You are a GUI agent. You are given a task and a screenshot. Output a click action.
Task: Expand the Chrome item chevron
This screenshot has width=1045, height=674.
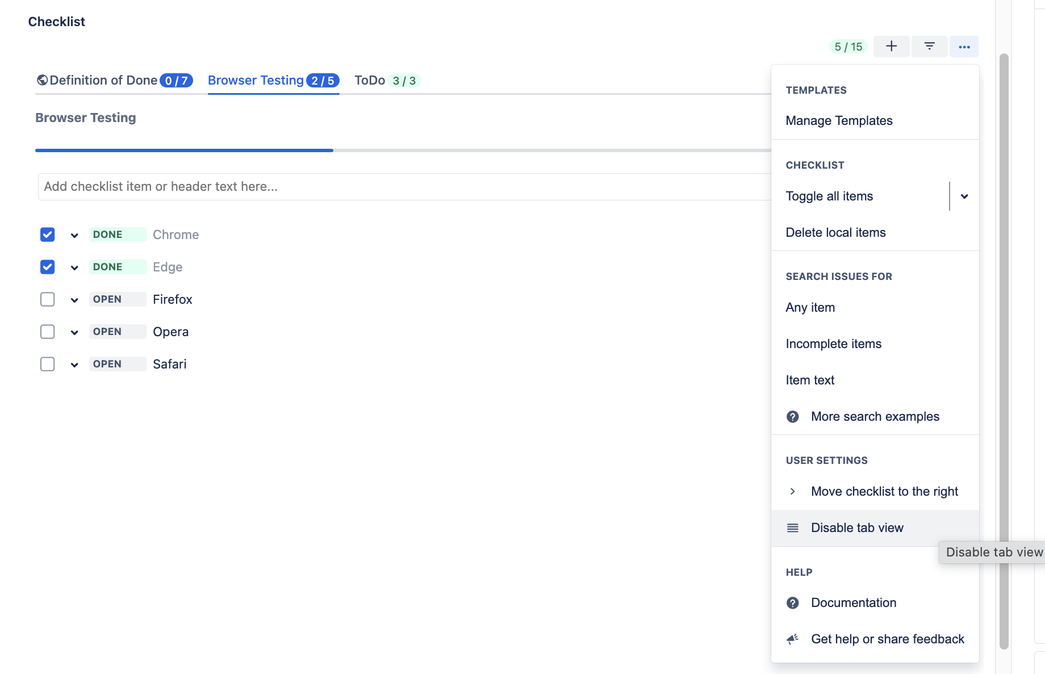pyautogui.click(x=74, y=235)
